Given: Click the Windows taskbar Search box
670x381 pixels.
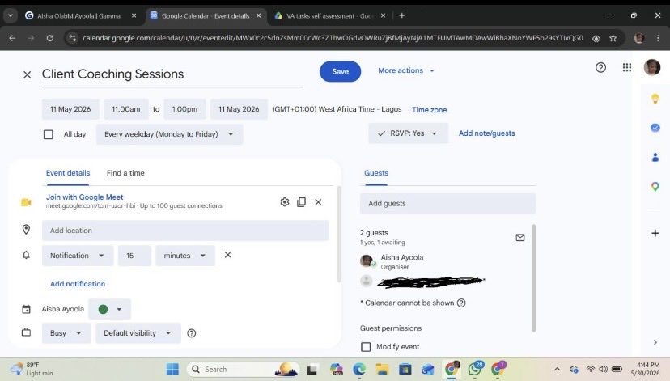Looking at the screenshot, I should [x=243, y=369].
